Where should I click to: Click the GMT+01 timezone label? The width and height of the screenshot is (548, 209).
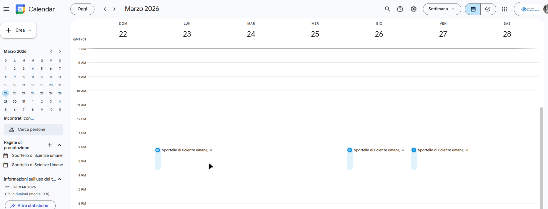80,39
